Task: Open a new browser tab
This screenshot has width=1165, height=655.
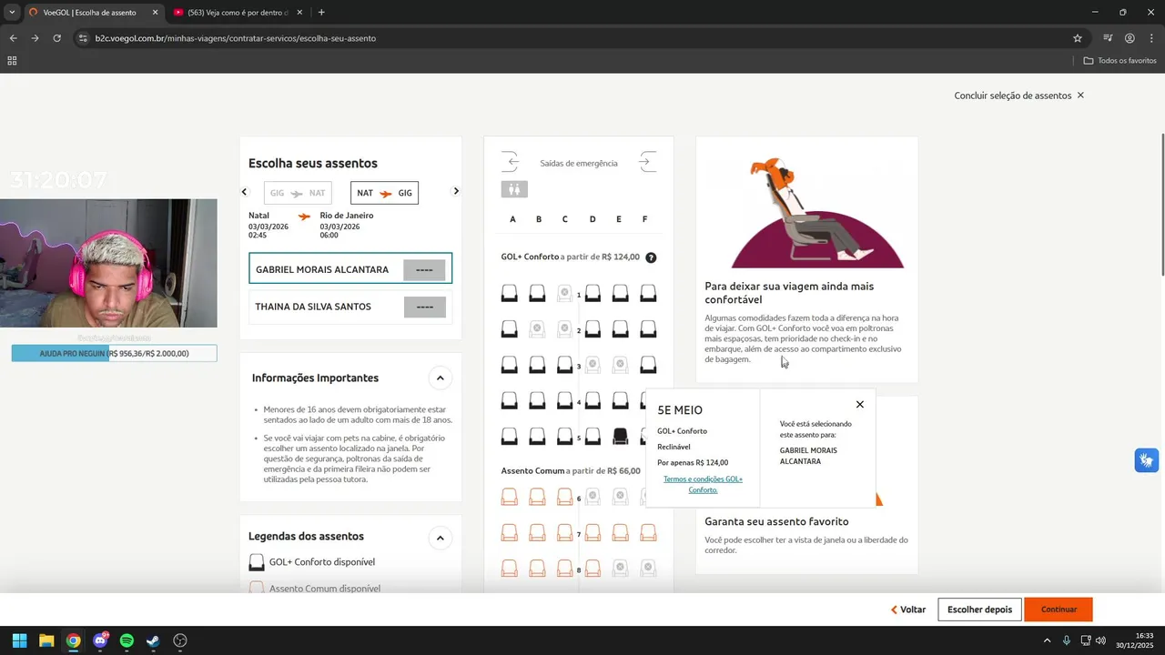Action: point(321,13)
